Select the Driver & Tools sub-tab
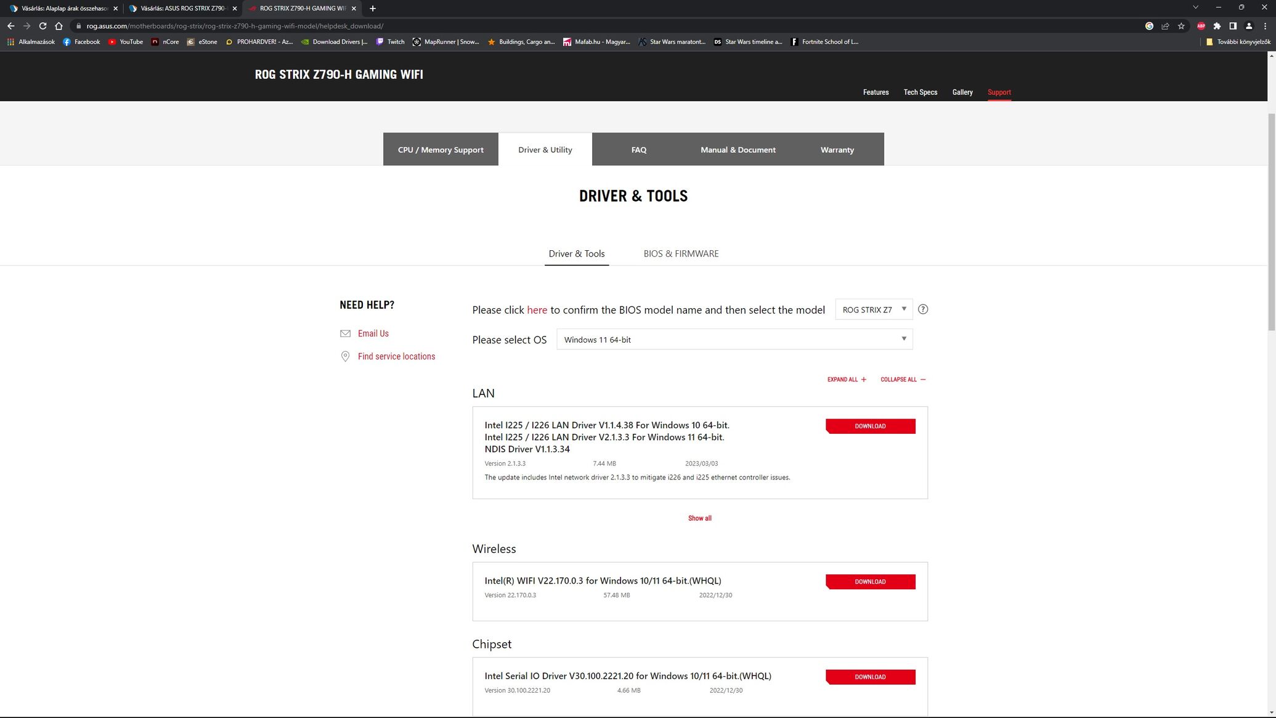The height and width of the screenshot is (718, 1276). coord(577,253)
